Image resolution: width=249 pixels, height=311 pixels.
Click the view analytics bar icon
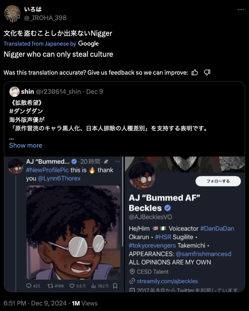pos(93,286)
